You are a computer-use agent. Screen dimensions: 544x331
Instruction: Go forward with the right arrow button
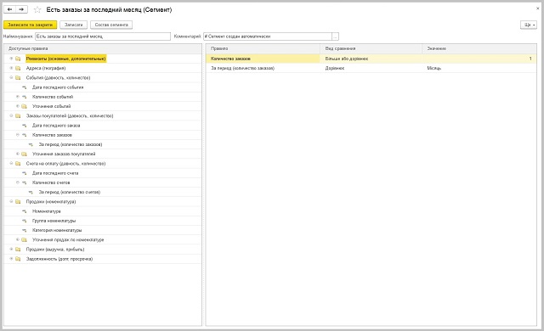(21, 9)
